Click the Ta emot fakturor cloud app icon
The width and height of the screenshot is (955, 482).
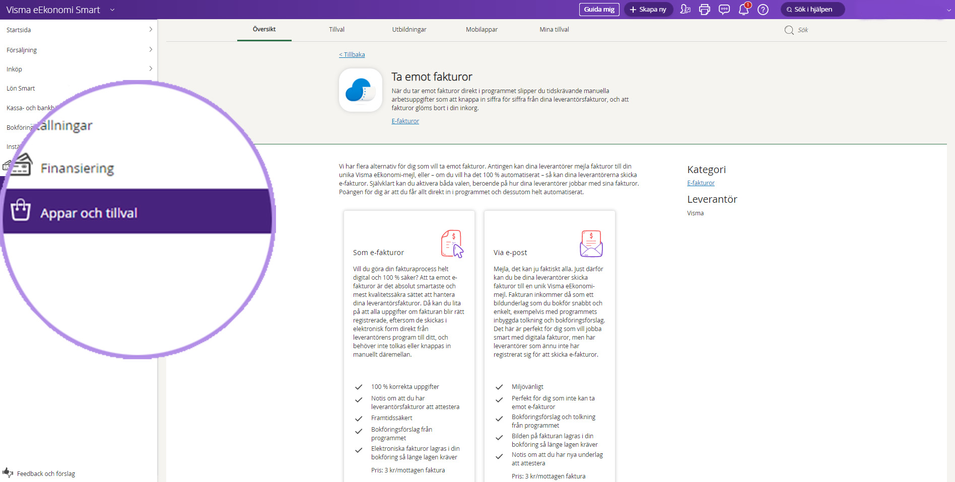(x=361, y=90)
